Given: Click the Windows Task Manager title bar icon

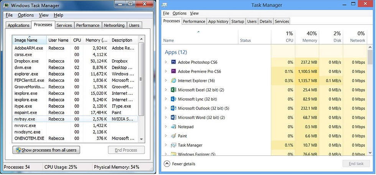Looking at the screenshot, I should click(x=7, y=5).
